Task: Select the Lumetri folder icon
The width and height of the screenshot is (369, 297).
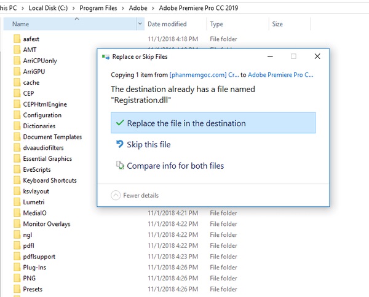Action: [x=17, y=202]
